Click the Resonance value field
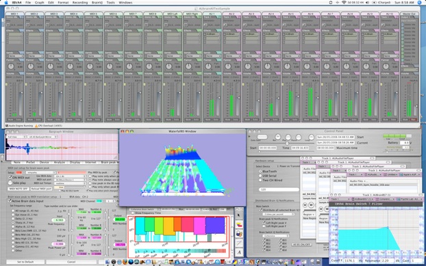426x266 pixels. click(387, 261)
